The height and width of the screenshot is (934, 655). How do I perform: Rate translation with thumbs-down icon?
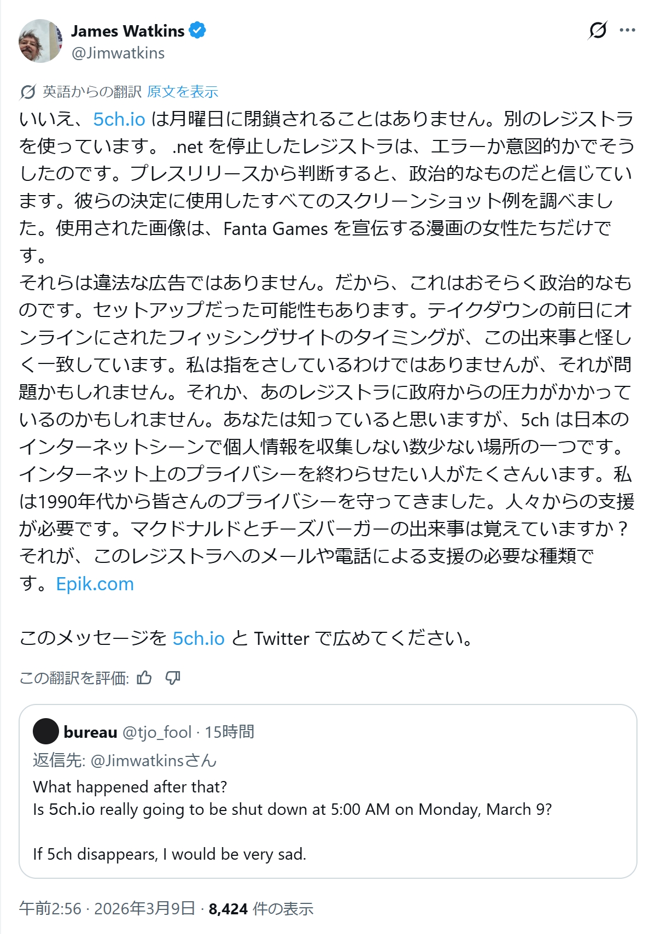coord(173,678)
